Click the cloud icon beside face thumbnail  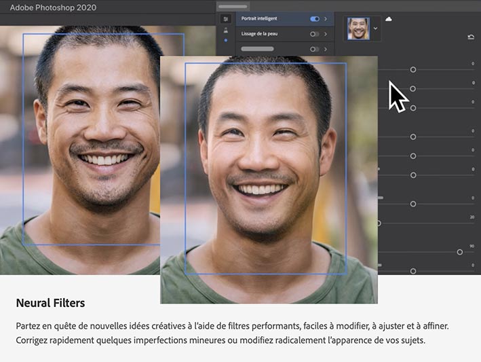388,19
